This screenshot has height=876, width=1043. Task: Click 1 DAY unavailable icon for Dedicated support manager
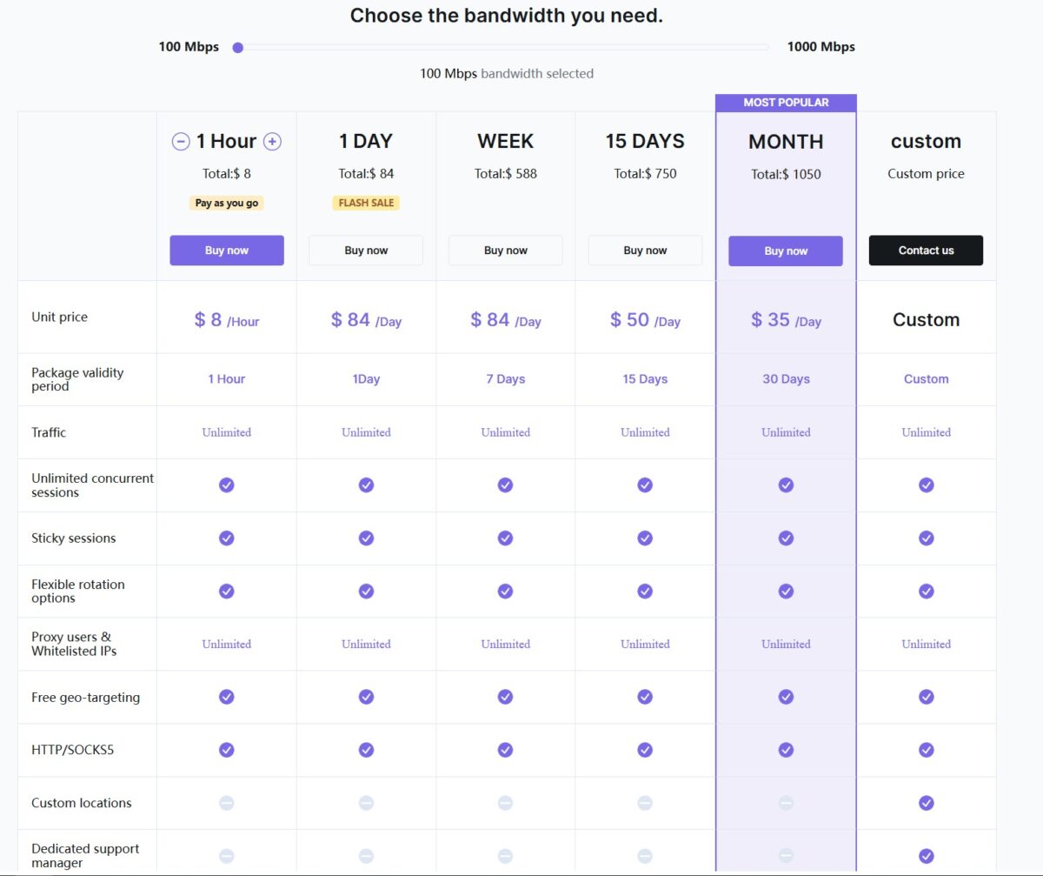[x=366, y=856]
